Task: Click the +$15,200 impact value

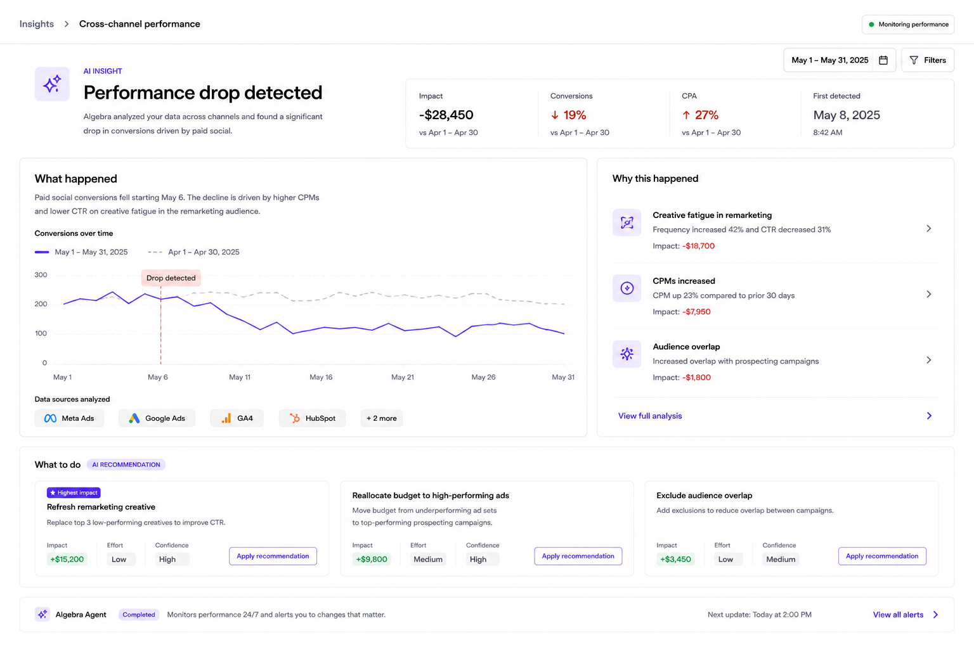Action: 67,559
